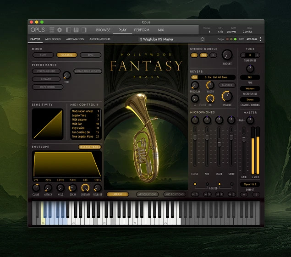Click the envelope SUSTAIN knob
This screenshot has width=291, height=257.
pos(85,188)
